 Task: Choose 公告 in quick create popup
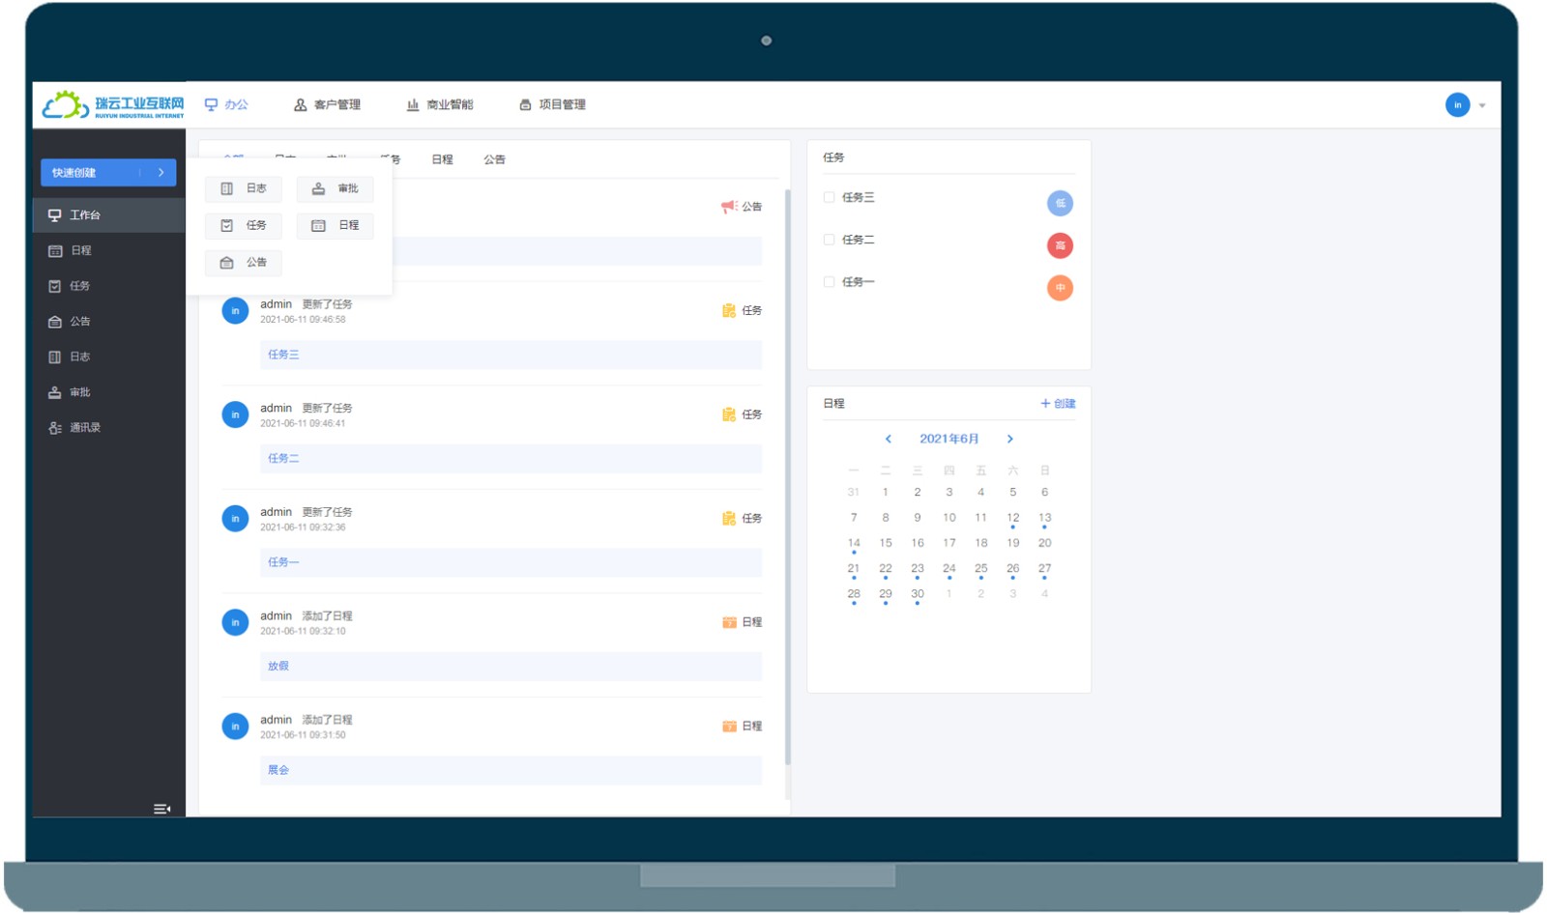(x=243, y=263)
